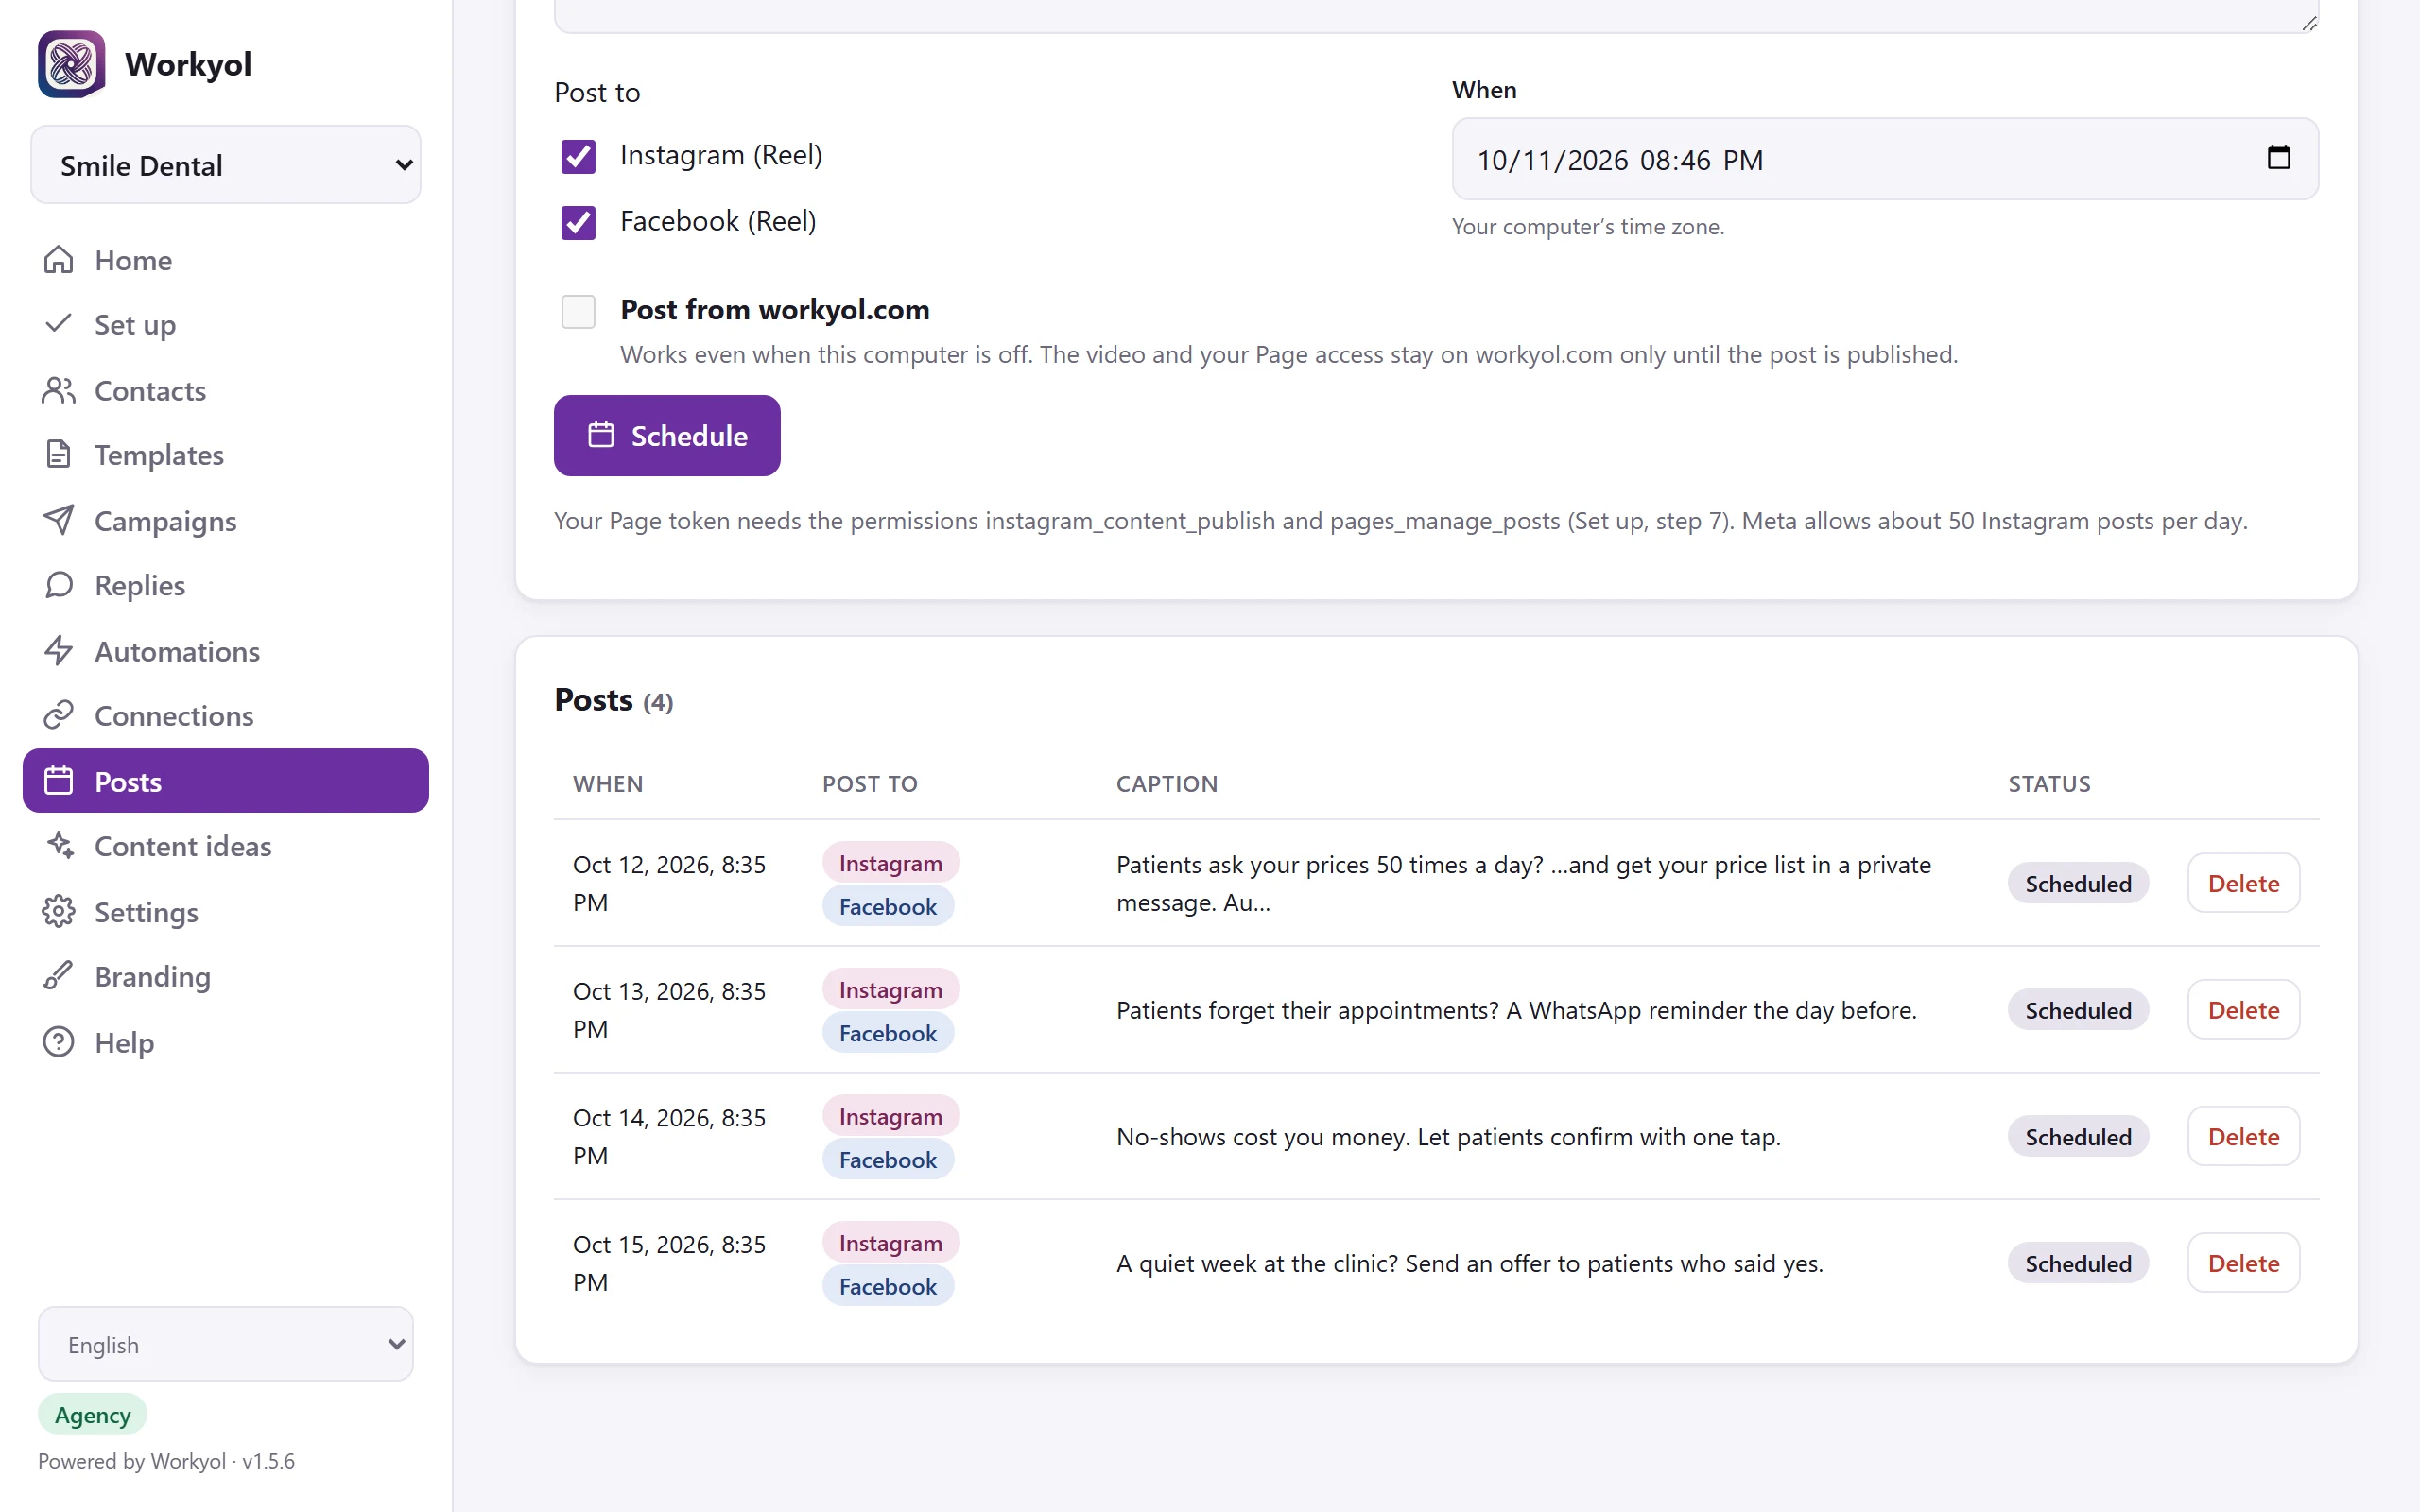Navigate to Campaigns
The width and height of the screenshot is (2420, 1512).
point(226,520)
